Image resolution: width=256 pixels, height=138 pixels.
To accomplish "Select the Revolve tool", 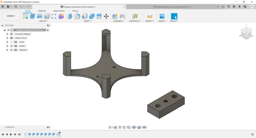I will (40, 17).
